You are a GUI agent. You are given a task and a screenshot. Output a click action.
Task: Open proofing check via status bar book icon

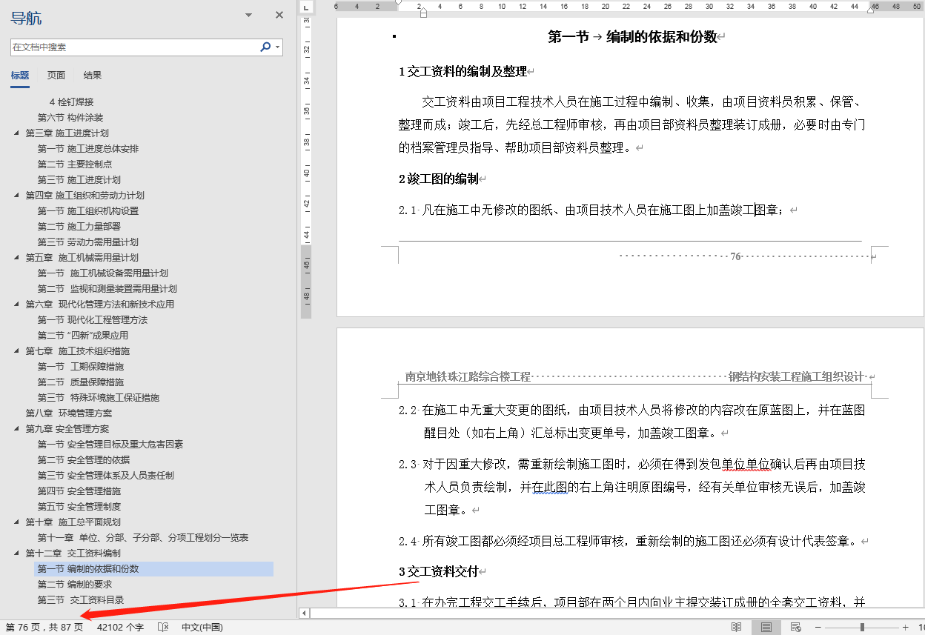(164, 625)
